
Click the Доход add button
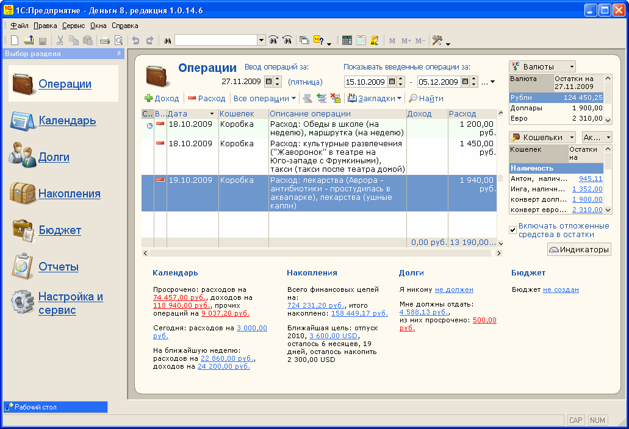tap(162, 99)
